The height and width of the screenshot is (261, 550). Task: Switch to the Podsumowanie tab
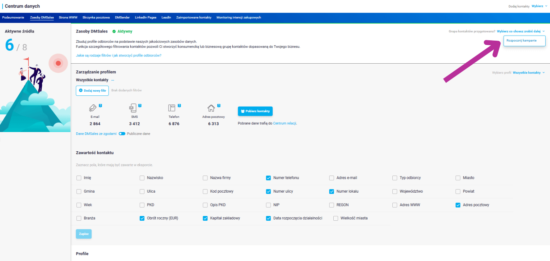[x=13, y=18]
